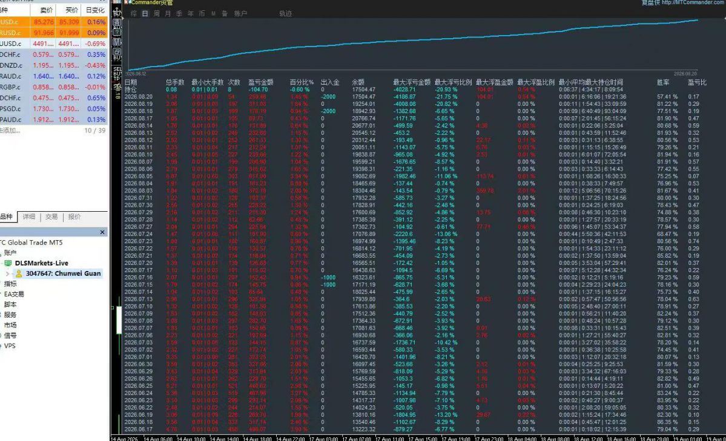Select the 信号 item in navigator tree
The image size is (726, 441).
click(x=10, y=336)
